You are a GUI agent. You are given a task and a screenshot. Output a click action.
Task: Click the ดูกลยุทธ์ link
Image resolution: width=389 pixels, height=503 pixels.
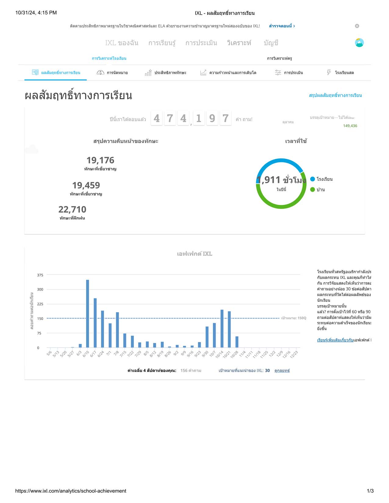tap(282, 371)
